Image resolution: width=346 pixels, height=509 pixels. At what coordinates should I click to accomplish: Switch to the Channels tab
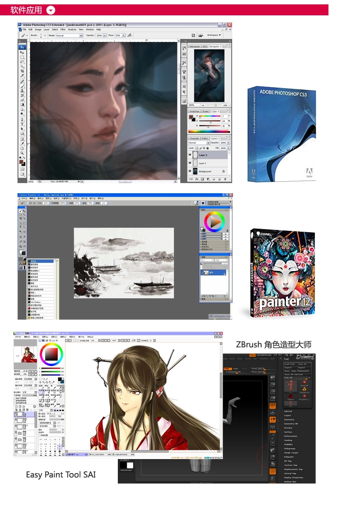[194, 138]
